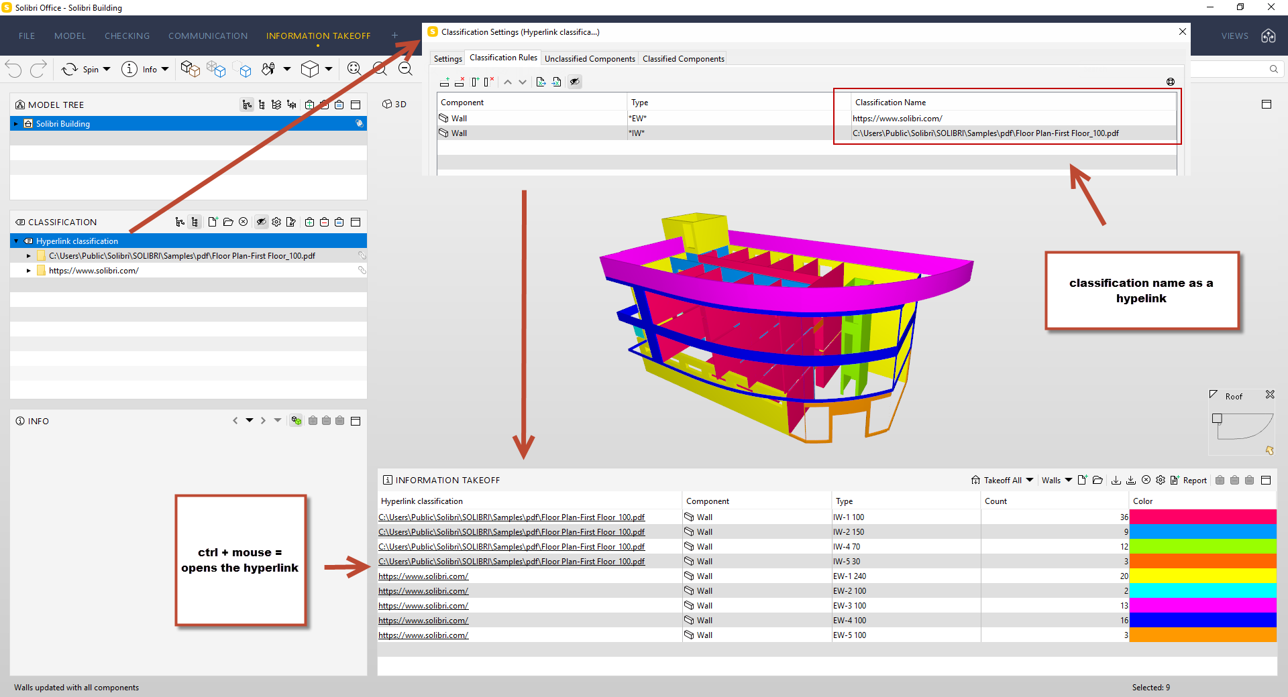1288x697 pixels.
Task: Click the paint bucket tool icon
Action: coord(268,69)
